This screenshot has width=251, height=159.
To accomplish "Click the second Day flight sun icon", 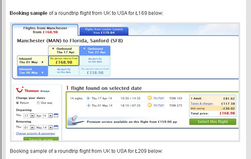I will pos(150,105).
